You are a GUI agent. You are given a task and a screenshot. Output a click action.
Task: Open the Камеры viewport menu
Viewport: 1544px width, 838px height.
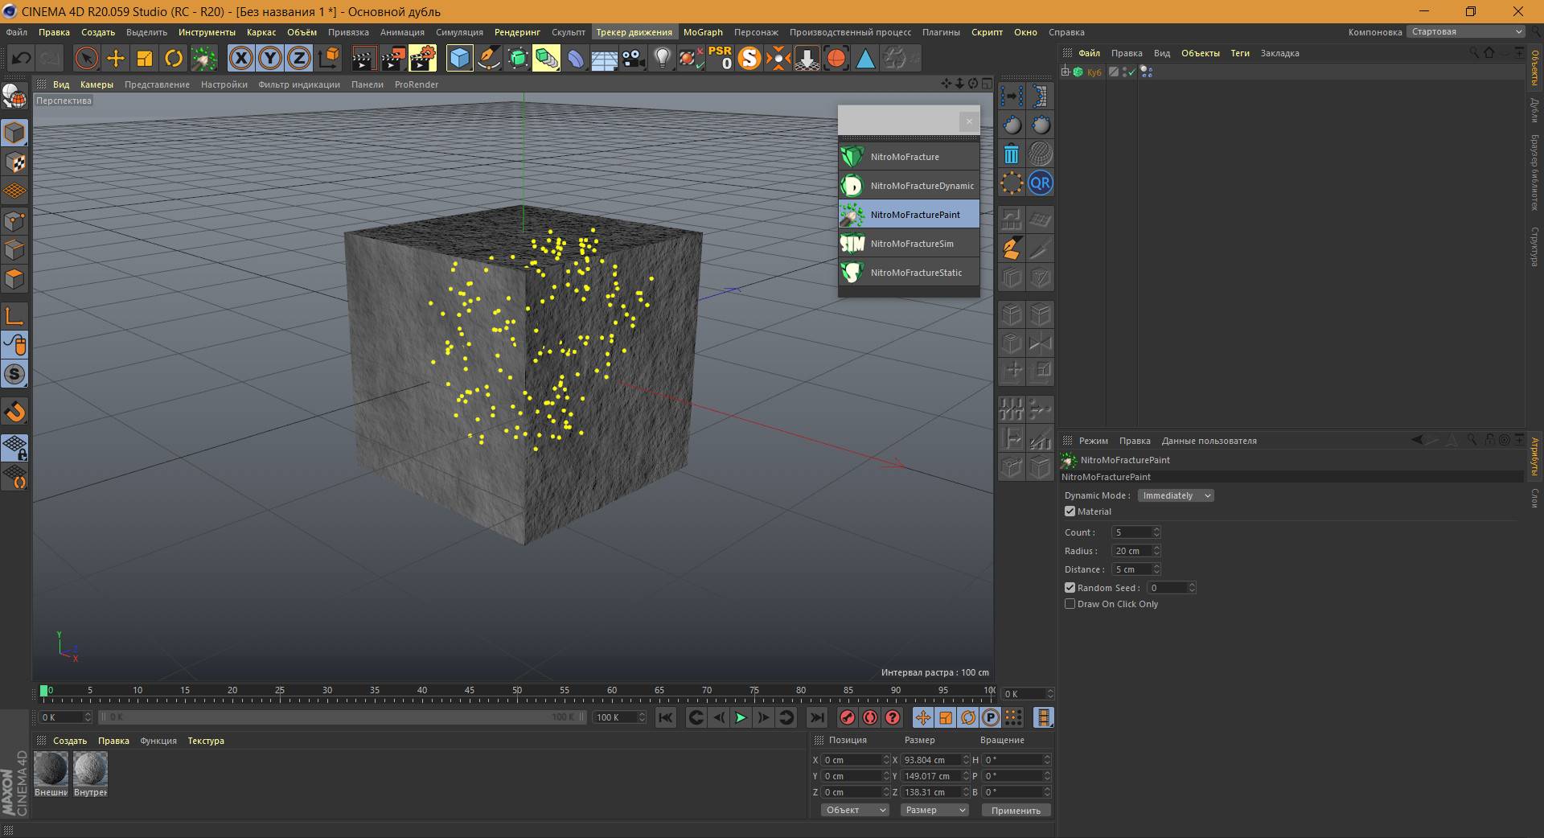96,84
